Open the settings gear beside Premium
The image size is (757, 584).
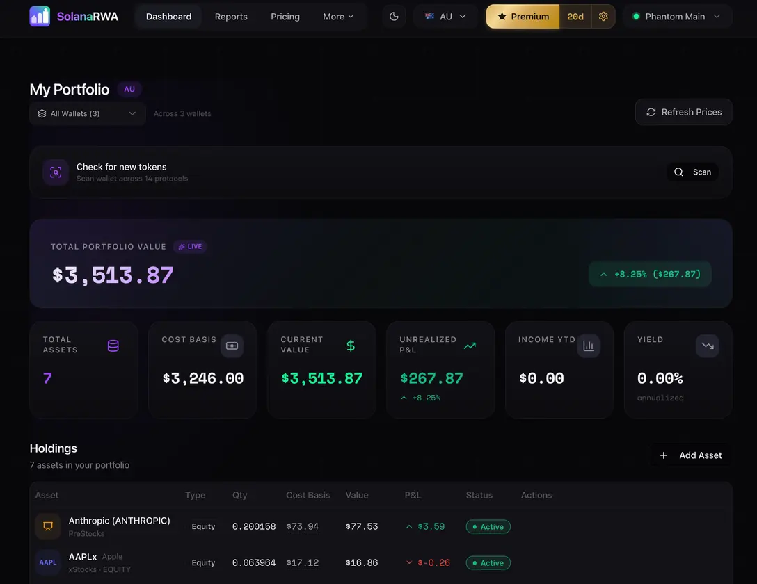pyautogui.click(x=603, y=17)
